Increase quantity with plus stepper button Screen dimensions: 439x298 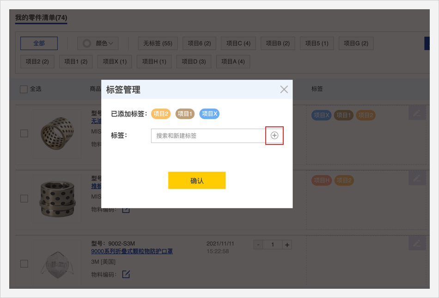(x=287, y=245)
